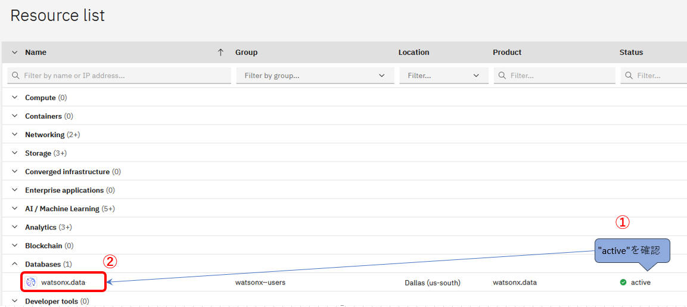
Task: Click the green active status checkmark icon
Action: tap(623, 283)
